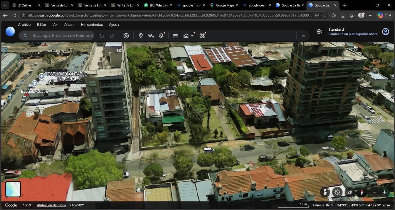The width and height of the screenshot is (395, 210).
Task: Click the Street View pegman icon
Action: click(x=325, y=192)
